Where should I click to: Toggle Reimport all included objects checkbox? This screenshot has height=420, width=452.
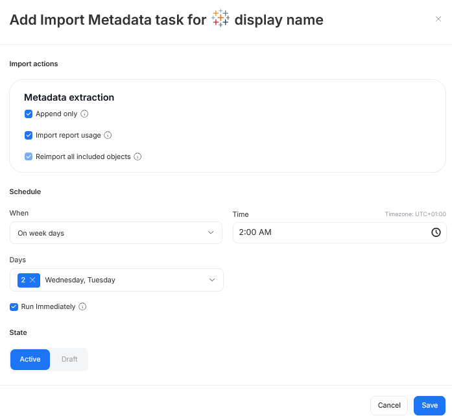pos(29,157)
